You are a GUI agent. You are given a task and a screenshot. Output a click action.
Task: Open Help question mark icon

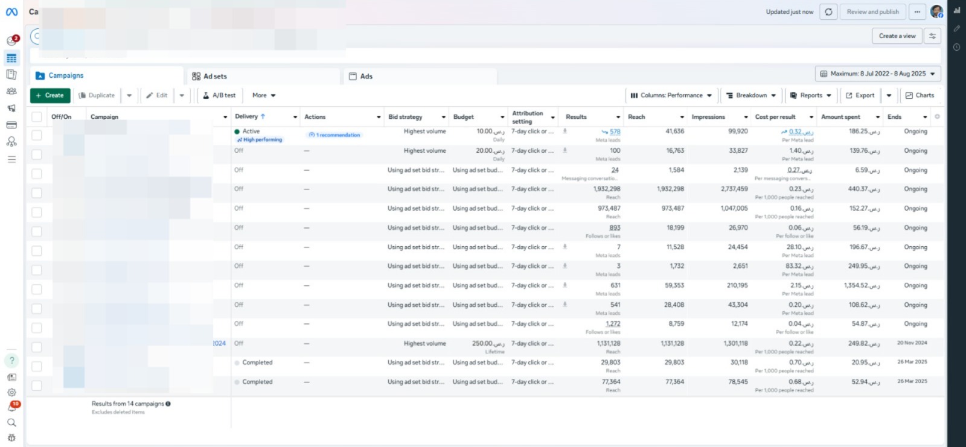[11, 360]
